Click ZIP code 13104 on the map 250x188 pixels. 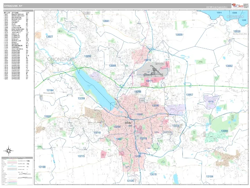tap(209, 177)
